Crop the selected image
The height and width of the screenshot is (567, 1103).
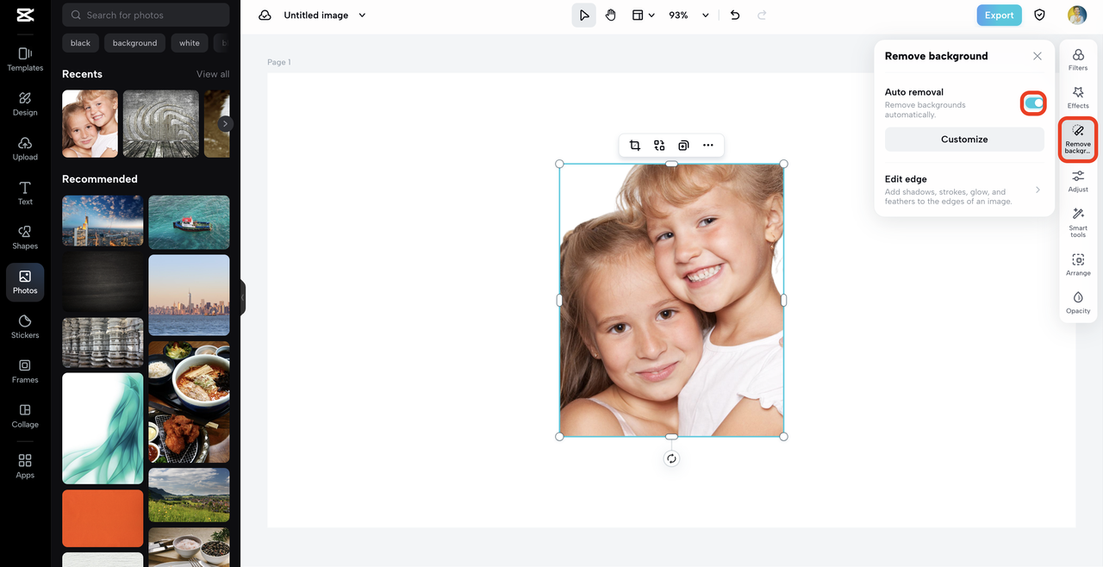coord(635,146)
